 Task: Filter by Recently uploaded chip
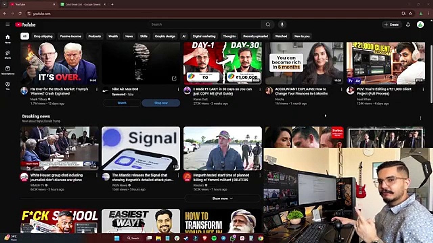pyautogui.click(x=255, y=36)
